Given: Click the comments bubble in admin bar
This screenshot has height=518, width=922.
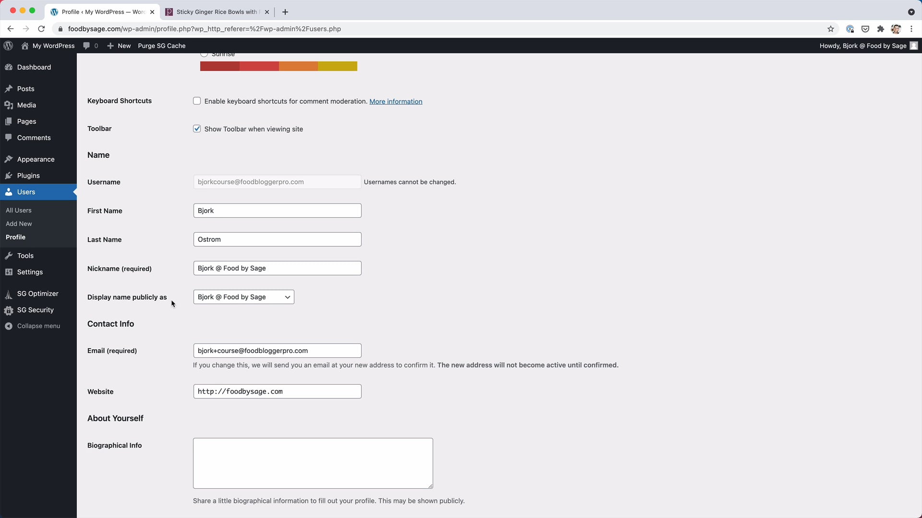Looking at the screenshot, I should point(86,46).
